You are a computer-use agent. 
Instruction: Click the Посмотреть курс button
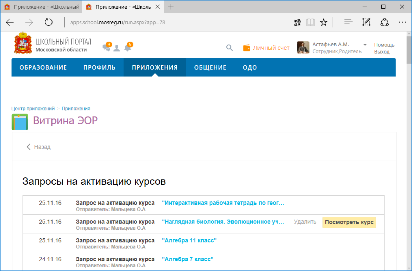pyautogui.click(x=349, y=222)
